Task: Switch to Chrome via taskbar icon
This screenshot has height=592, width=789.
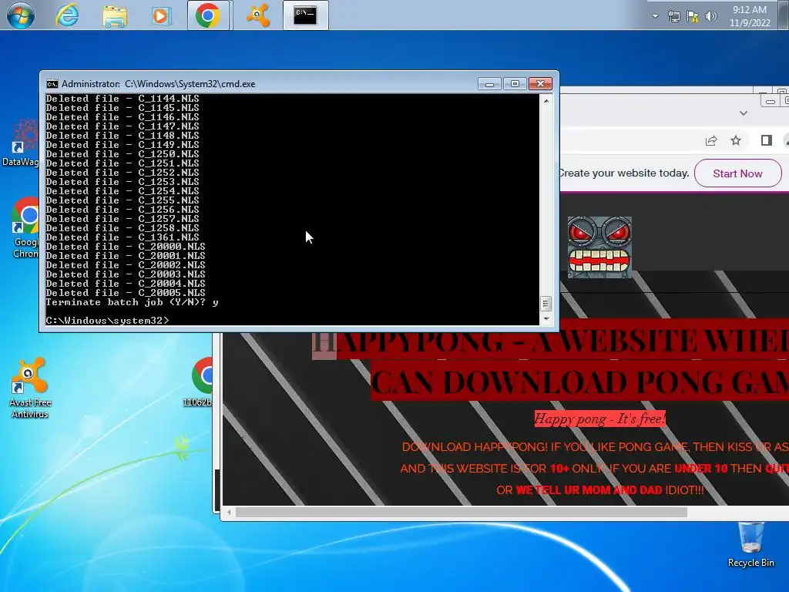Action: 208,15
